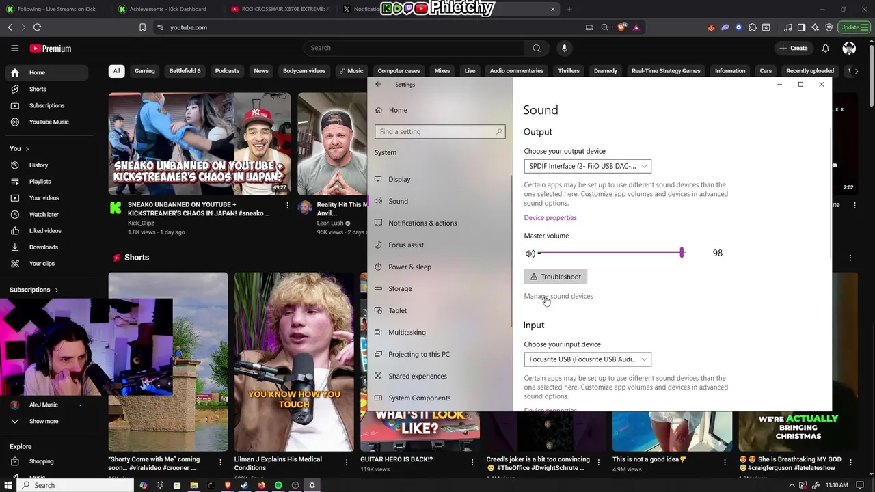The image size is (875, 492).
Task: Open Manage sound devices link
Action: [x=558, y=296]
